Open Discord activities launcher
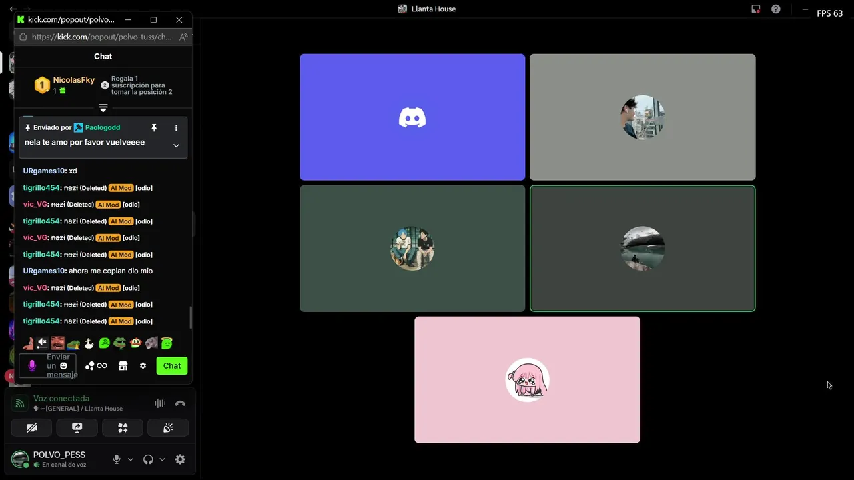 [123, 428]
